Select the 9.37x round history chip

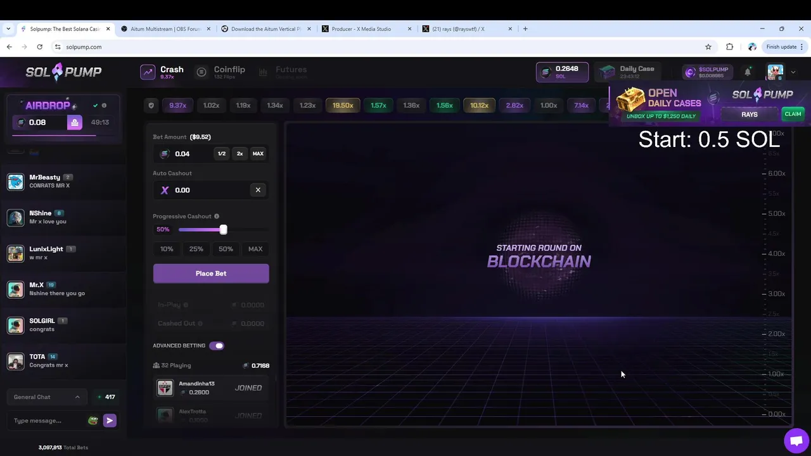177,105
